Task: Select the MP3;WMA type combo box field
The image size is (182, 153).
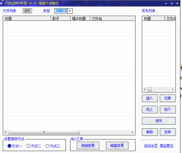Action: coord(61,11)
